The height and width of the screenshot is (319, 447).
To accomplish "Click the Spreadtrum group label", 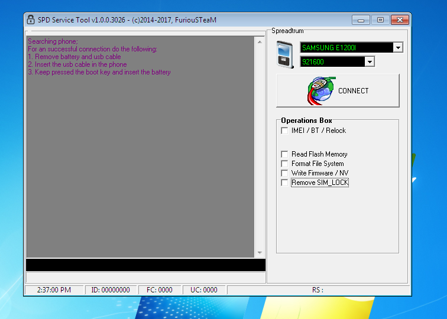I will [287, 31].
